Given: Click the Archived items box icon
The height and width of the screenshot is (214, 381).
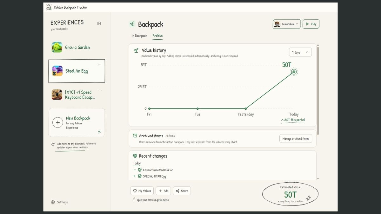Looking at the screenshot, I should tap(135, 136).
